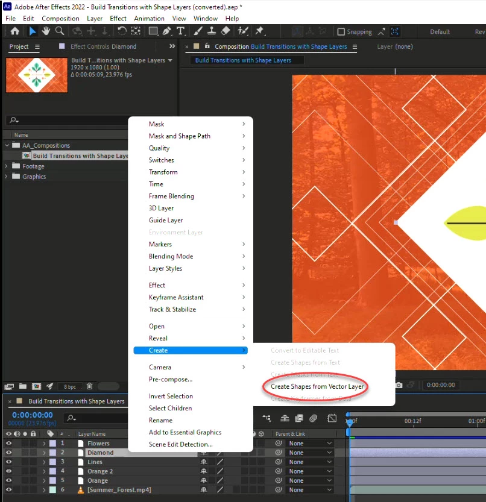Hide the Orange 2 layer with eye icon

8,471
